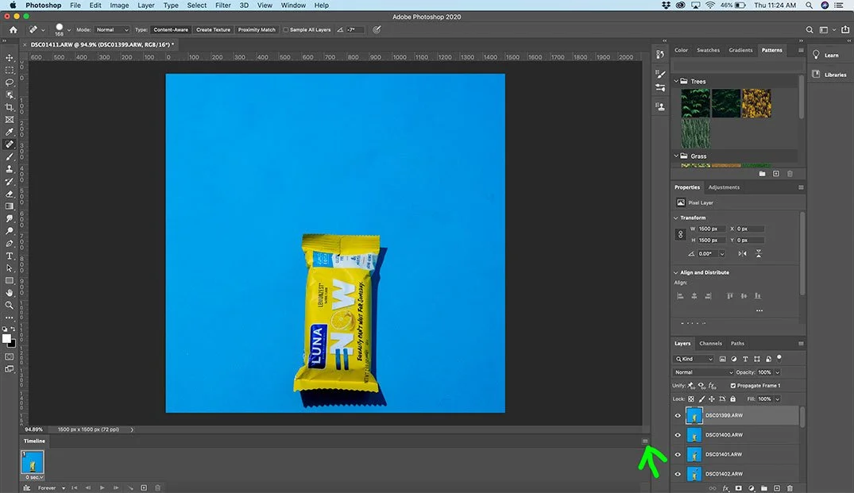854x493 pixels.
Task: Create new pattern group folder
Action: point(762,174)
